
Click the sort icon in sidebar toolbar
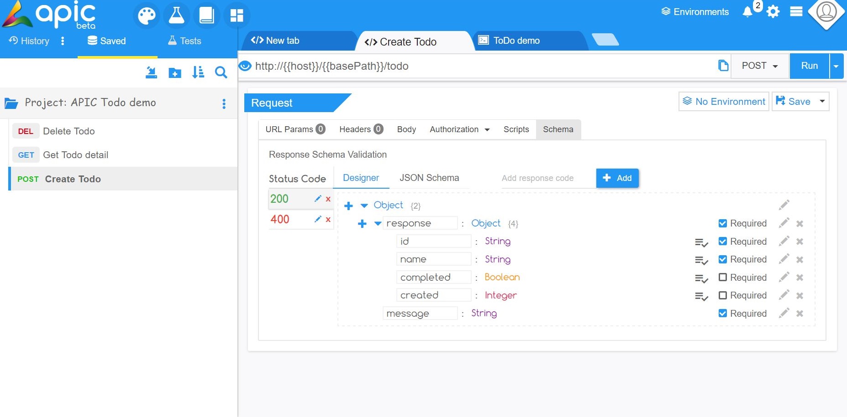[198, 72]
